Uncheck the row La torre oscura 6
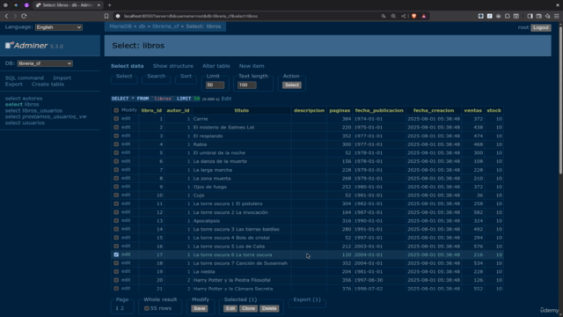The image size is (563, 317). point(116,254)
